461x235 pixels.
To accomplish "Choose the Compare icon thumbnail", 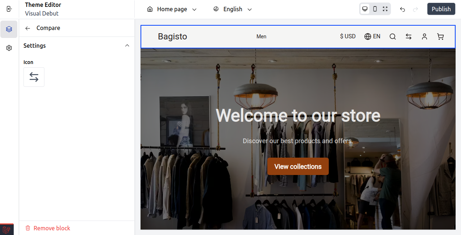I will point(34,77).
